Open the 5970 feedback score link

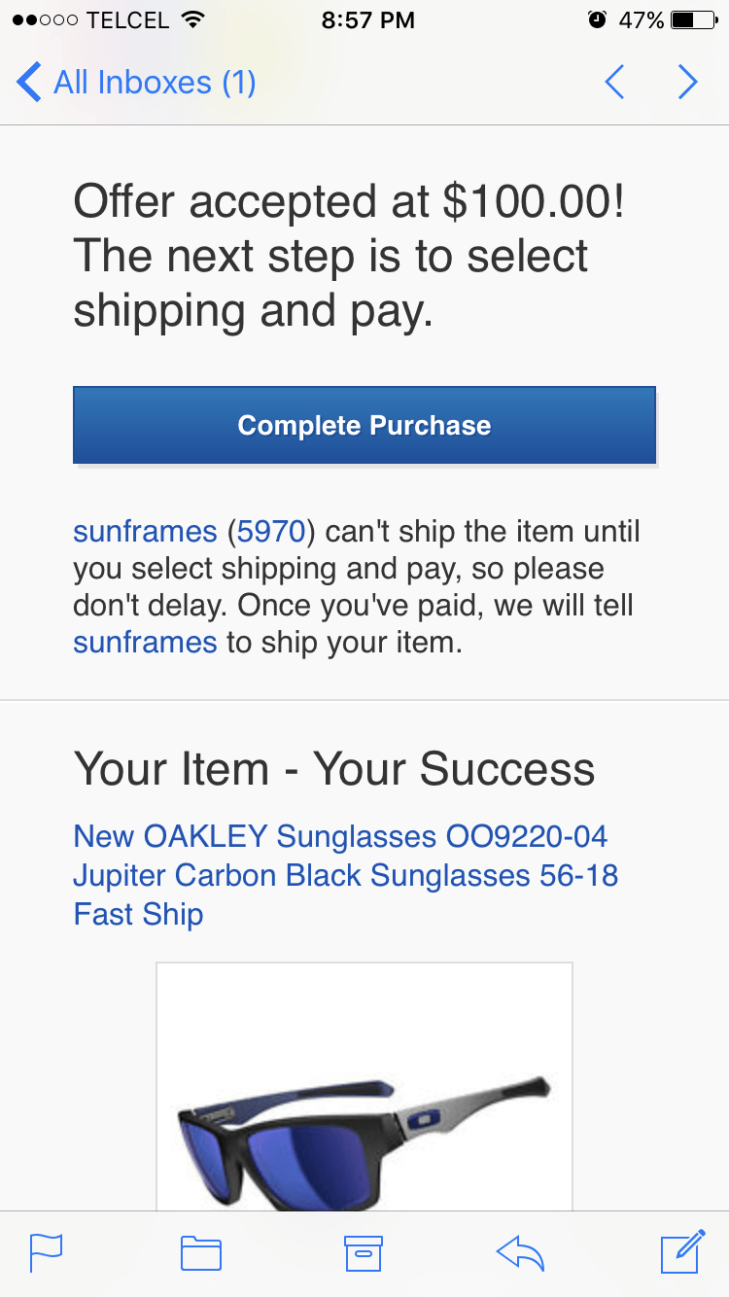coord(271,532)
